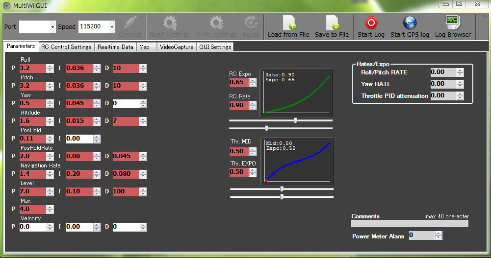This screenshot has width=491, height=258.
Task: Click the Reset icon in toolbar
Action: coord(251,23)
